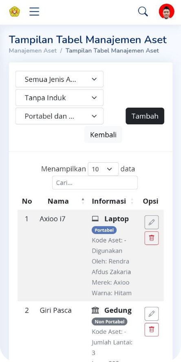The width and height of the screenshot is (181, 362).
Task: Sort table by Informasi column arrows
Action: [132, 201]
